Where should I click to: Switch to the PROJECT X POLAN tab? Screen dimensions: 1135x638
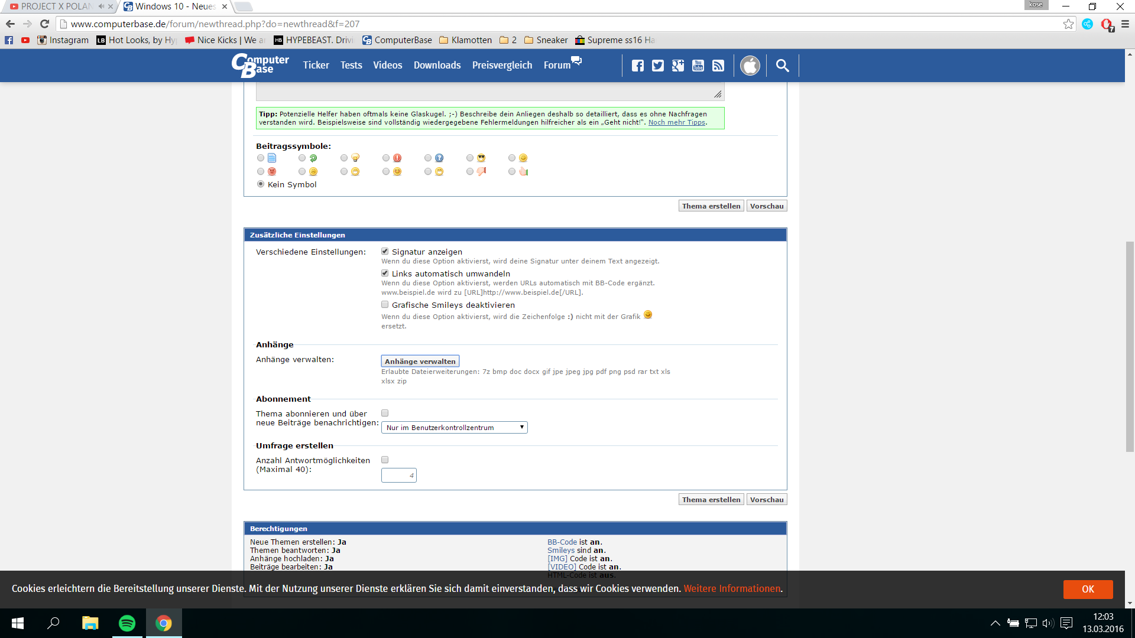56,6
